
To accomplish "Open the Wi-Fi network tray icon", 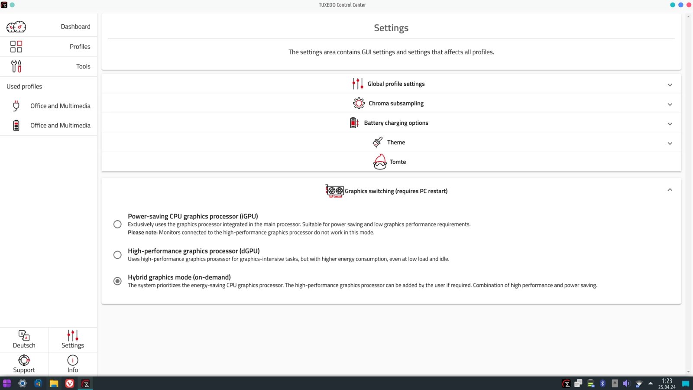I will 639,383.
